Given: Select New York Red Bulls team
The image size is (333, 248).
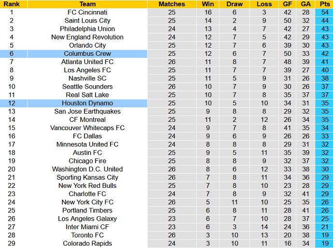Looking at the screenshot, I should click(x=87, y=185).
